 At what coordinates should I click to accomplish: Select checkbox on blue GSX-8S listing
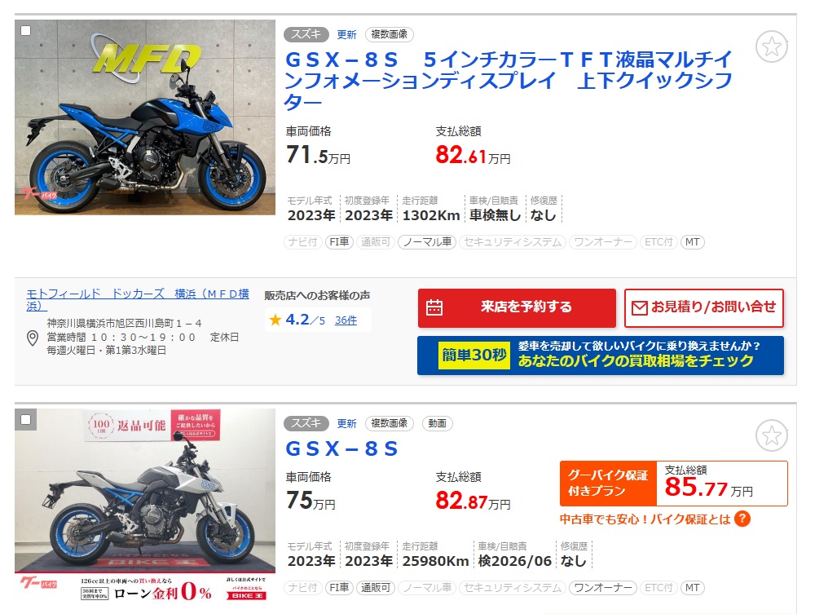pyautogui.click(x=25, y=31)
